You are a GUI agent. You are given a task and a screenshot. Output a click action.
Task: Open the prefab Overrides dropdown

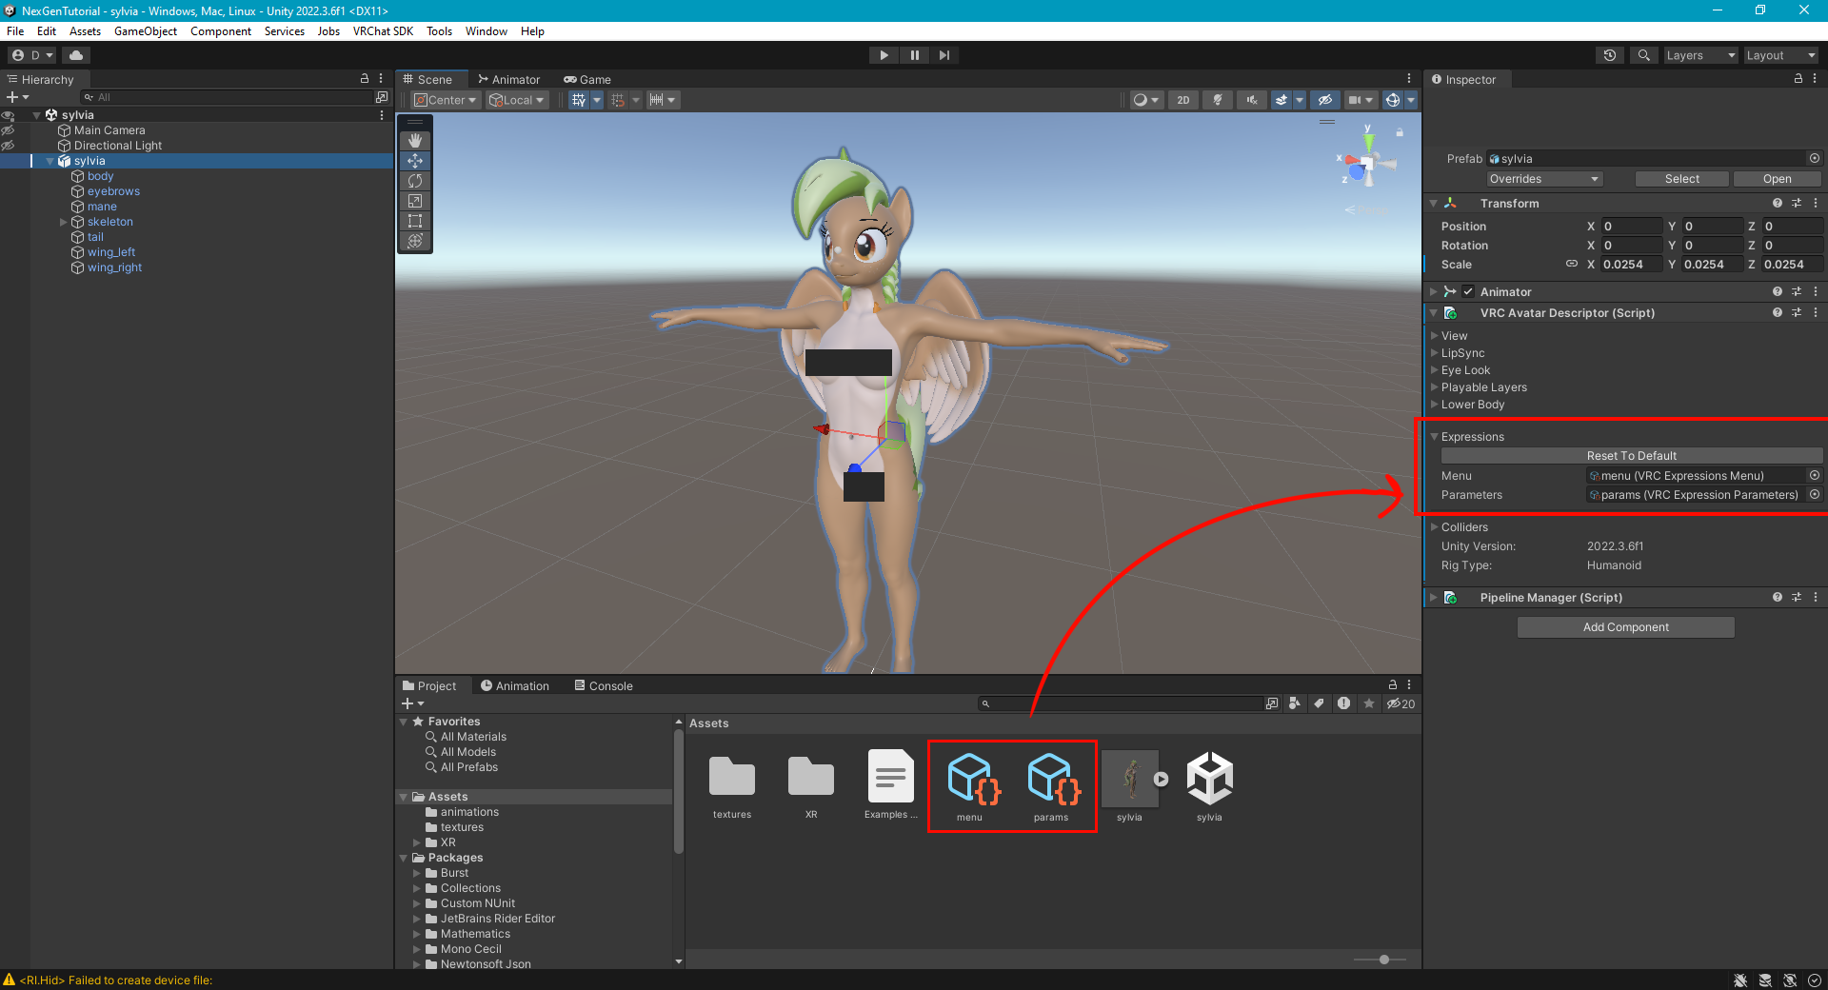coord(1544,179)
